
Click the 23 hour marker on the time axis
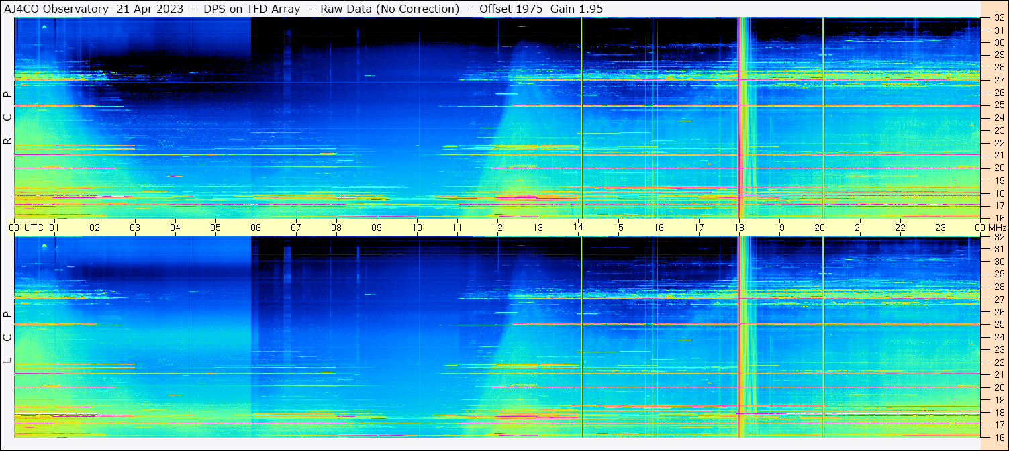(941, 228)
